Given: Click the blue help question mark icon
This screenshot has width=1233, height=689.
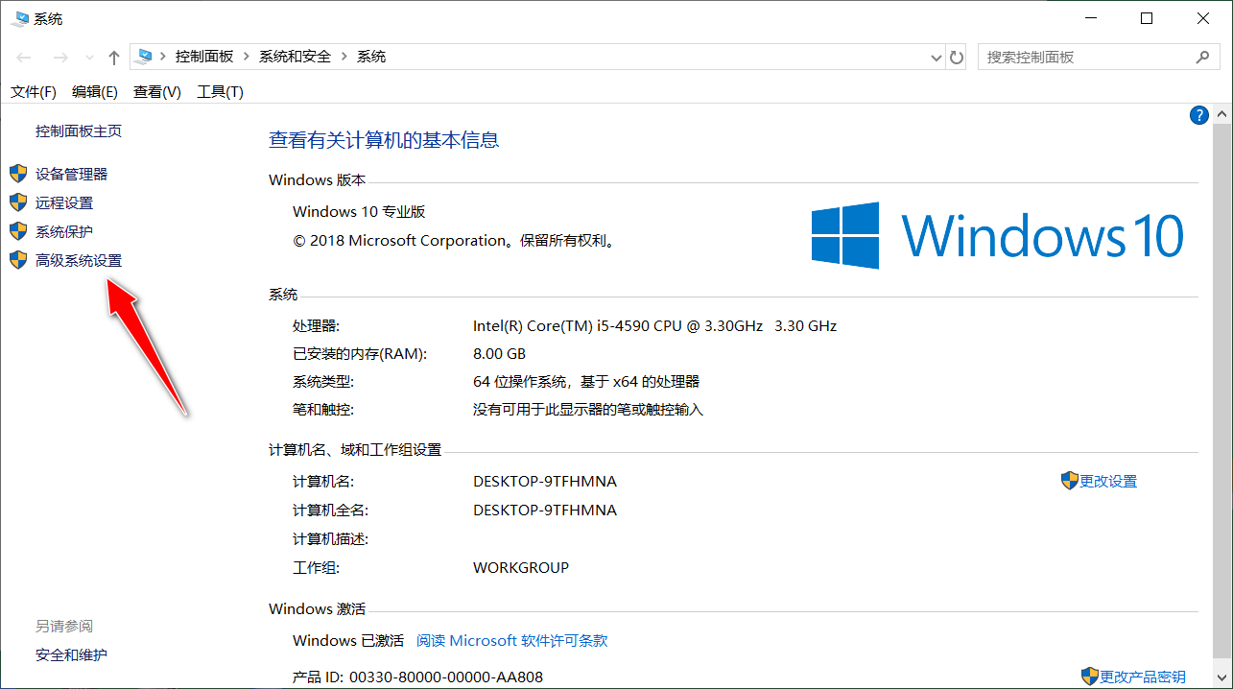Looking at the screenshot, I should click(1198, 116).
